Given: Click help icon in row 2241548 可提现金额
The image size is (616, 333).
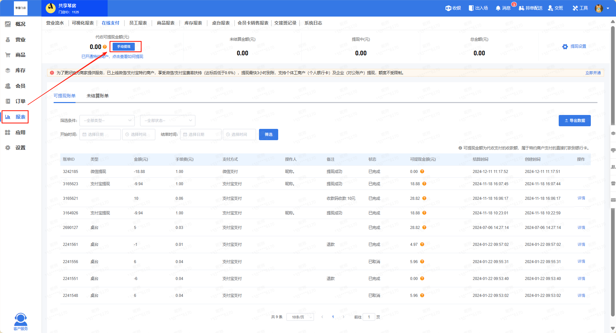Looking at the screenshot, I should pyautogui.click(x=422, y=296).
